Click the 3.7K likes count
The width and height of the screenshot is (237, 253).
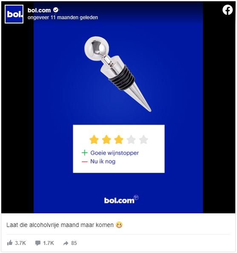(20, 243)
